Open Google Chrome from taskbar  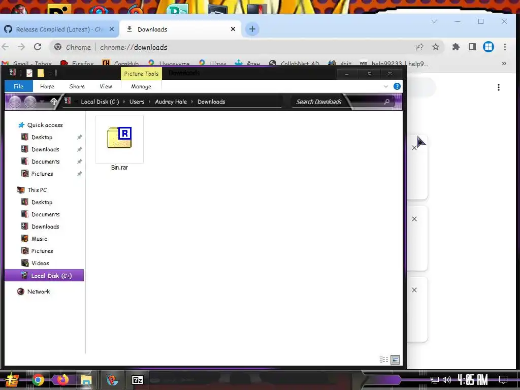[x=38, y=380]
